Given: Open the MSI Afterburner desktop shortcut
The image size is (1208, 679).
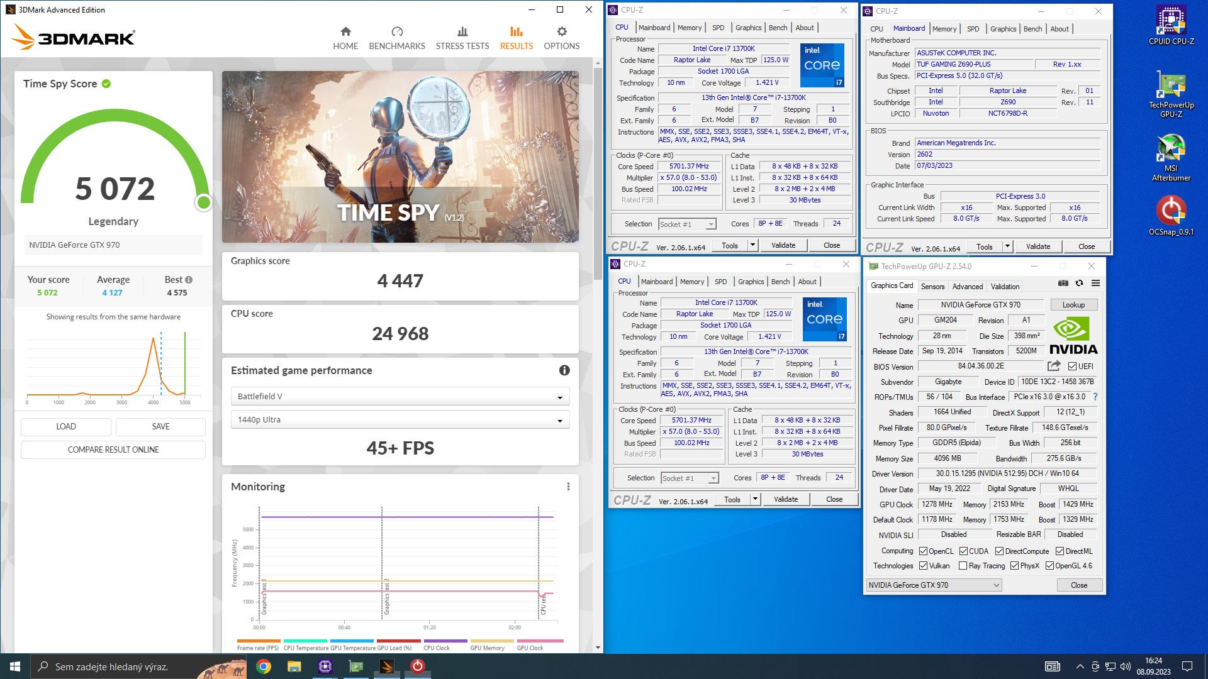Looking at the screenshot, I should coord(1171,158).
